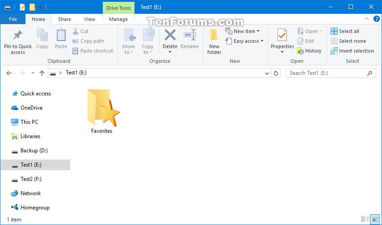Click Paste shortcut command
Screen dimensions: 382x225
tap(93, 51)
